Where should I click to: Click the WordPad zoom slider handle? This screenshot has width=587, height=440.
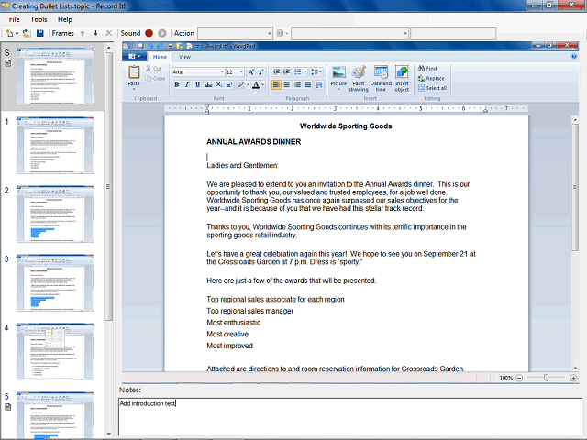click(x=547, y=378)
